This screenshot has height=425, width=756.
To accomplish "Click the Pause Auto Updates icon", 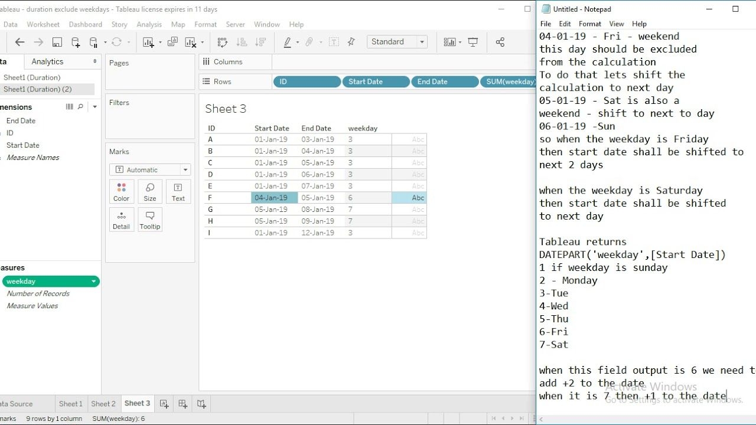I will pyautogui.click(x=93, y=42).
